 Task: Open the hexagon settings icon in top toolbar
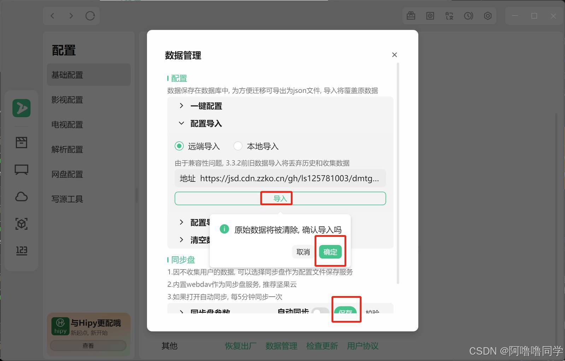pos(488,16)
